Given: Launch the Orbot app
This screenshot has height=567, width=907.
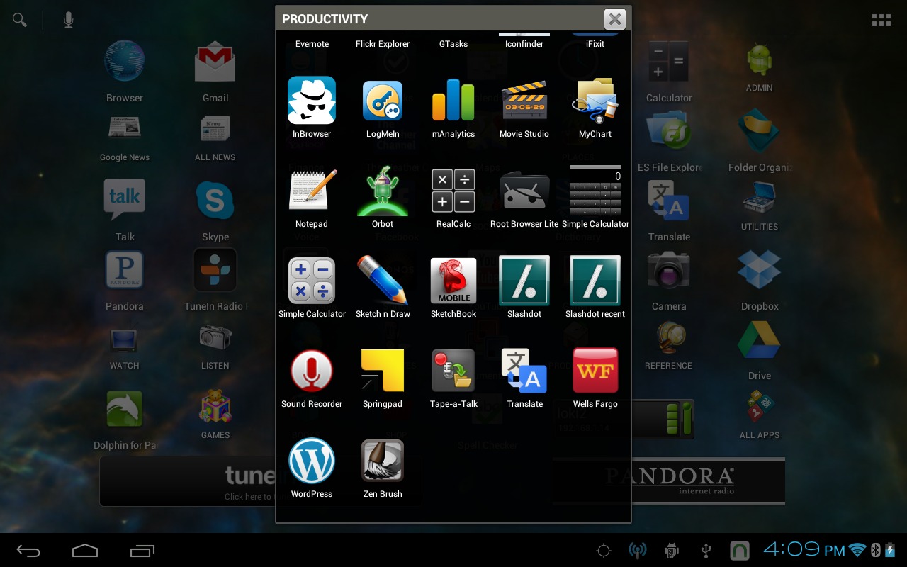Looking at the screenshot, I should tap(383, 197).
